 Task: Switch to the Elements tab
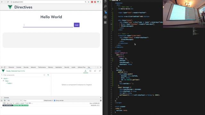pos(11,67)
